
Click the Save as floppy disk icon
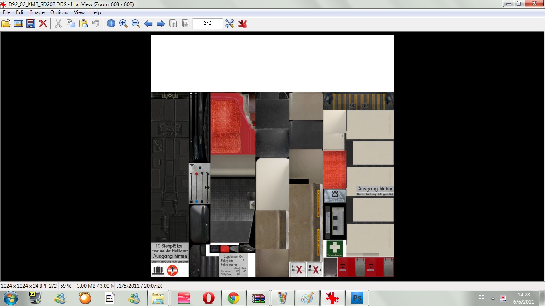pyautogui.click(x=31, y=24)
